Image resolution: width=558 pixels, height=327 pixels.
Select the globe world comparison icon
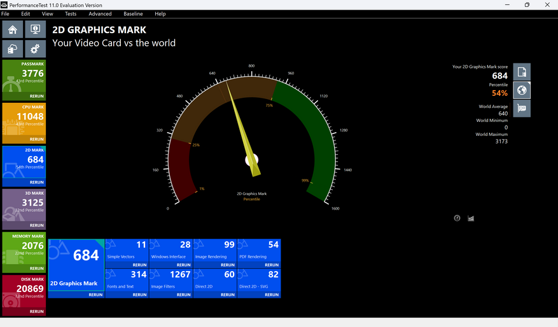coord(522,90)
